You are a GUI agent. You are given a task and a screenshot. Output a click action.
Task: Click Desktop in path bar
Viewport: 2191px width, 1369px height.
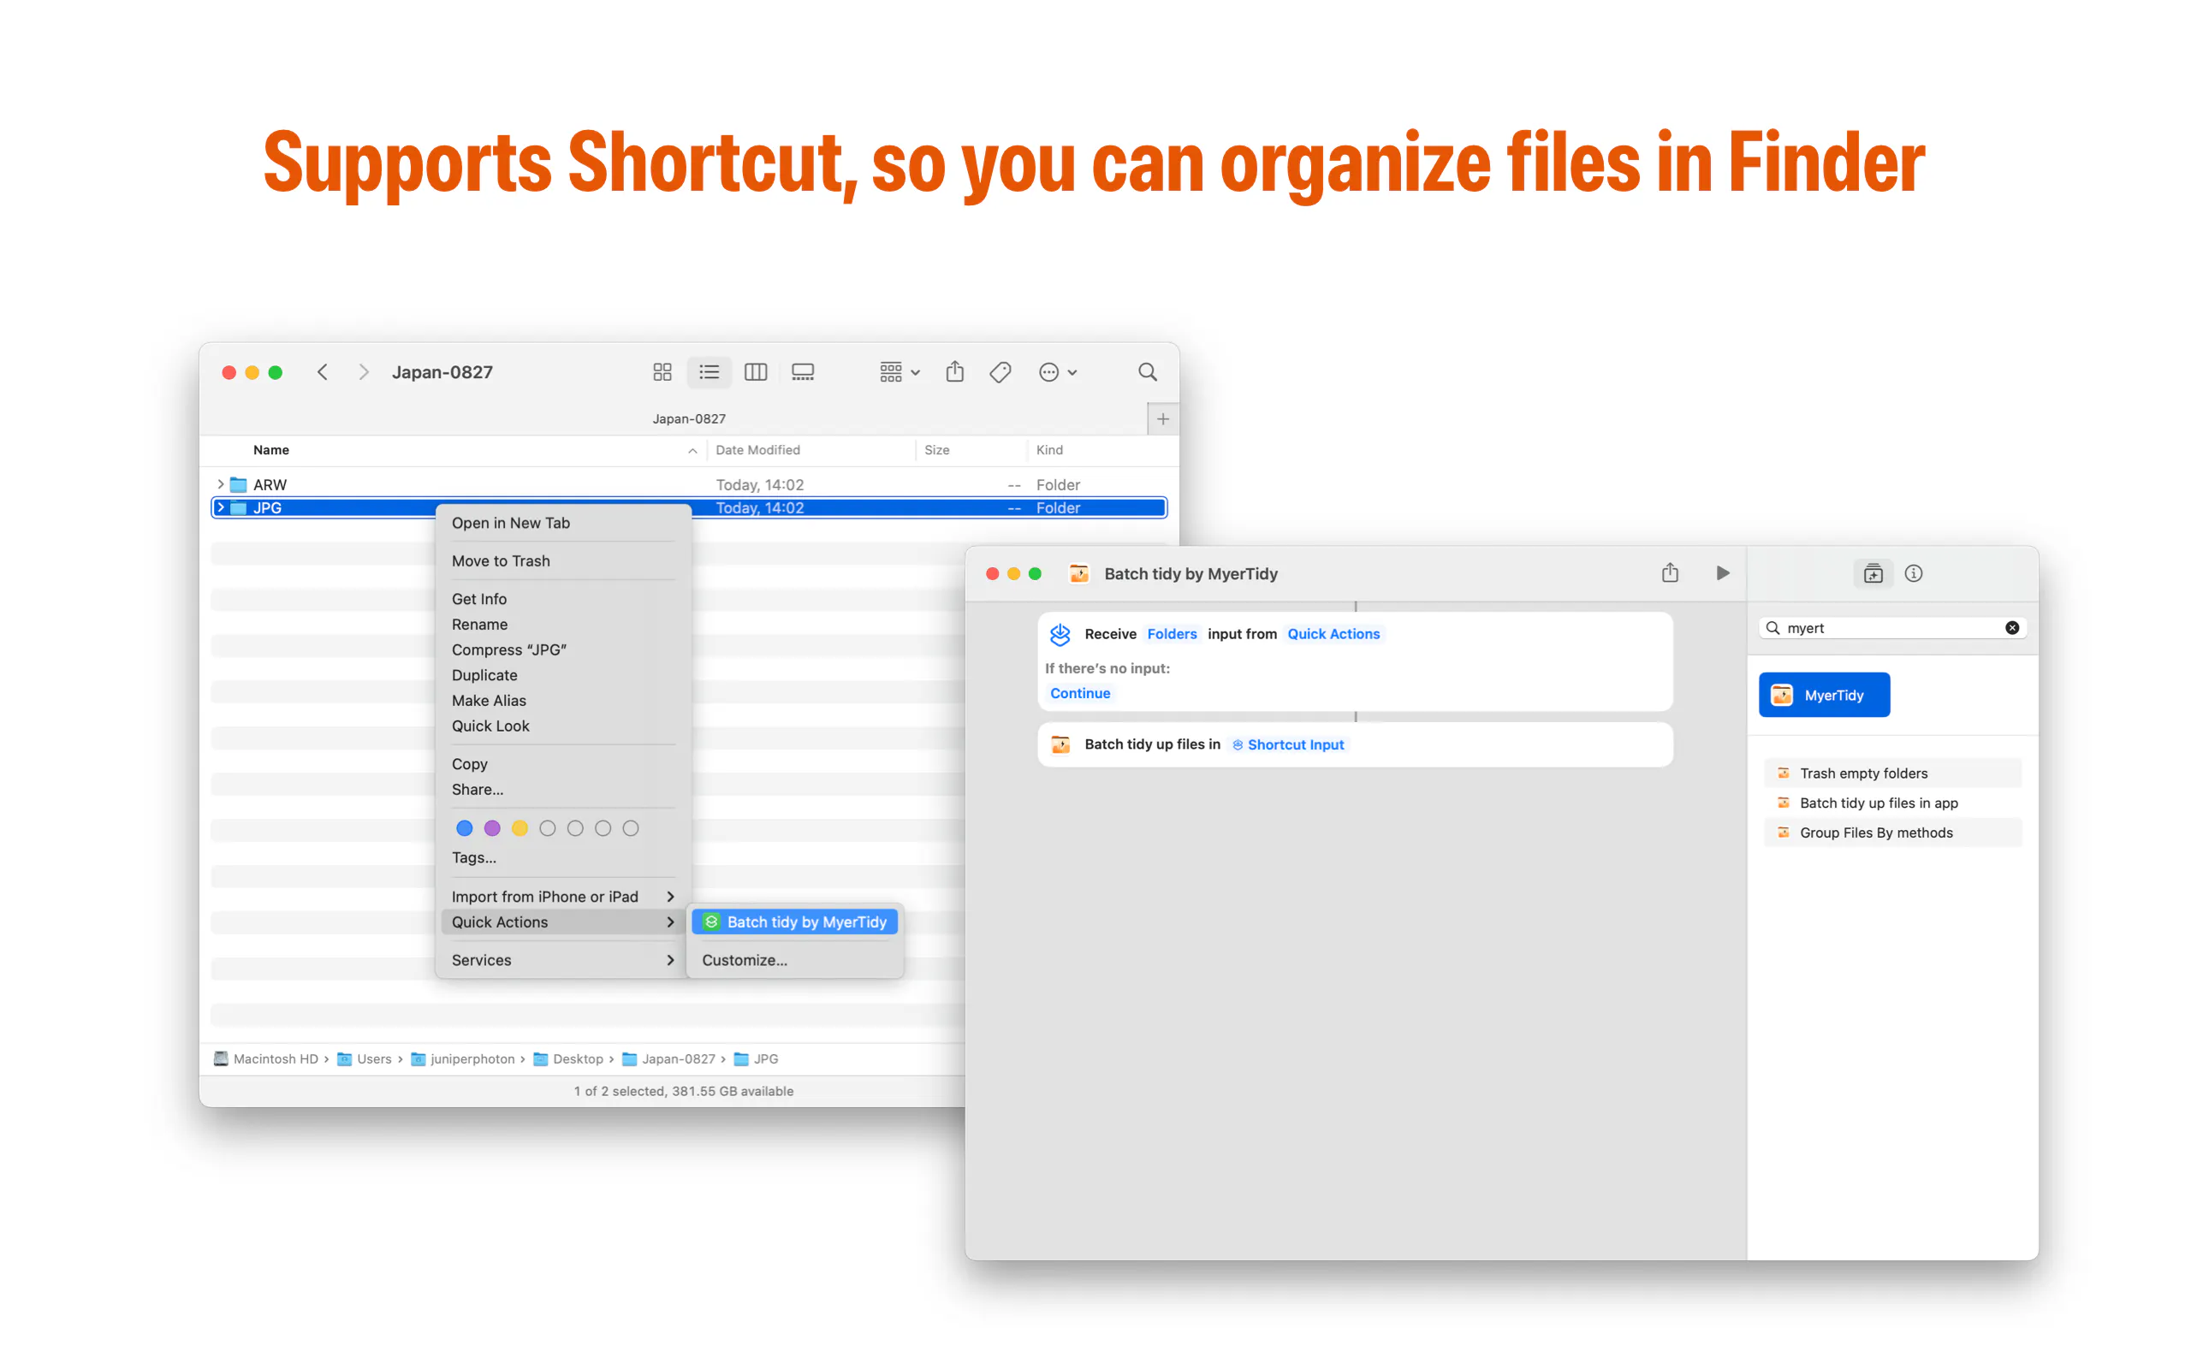567,1058
